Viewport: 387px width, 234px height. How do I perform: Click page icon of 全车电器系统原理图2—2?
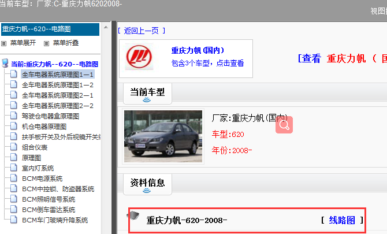(x=14, y=105)
